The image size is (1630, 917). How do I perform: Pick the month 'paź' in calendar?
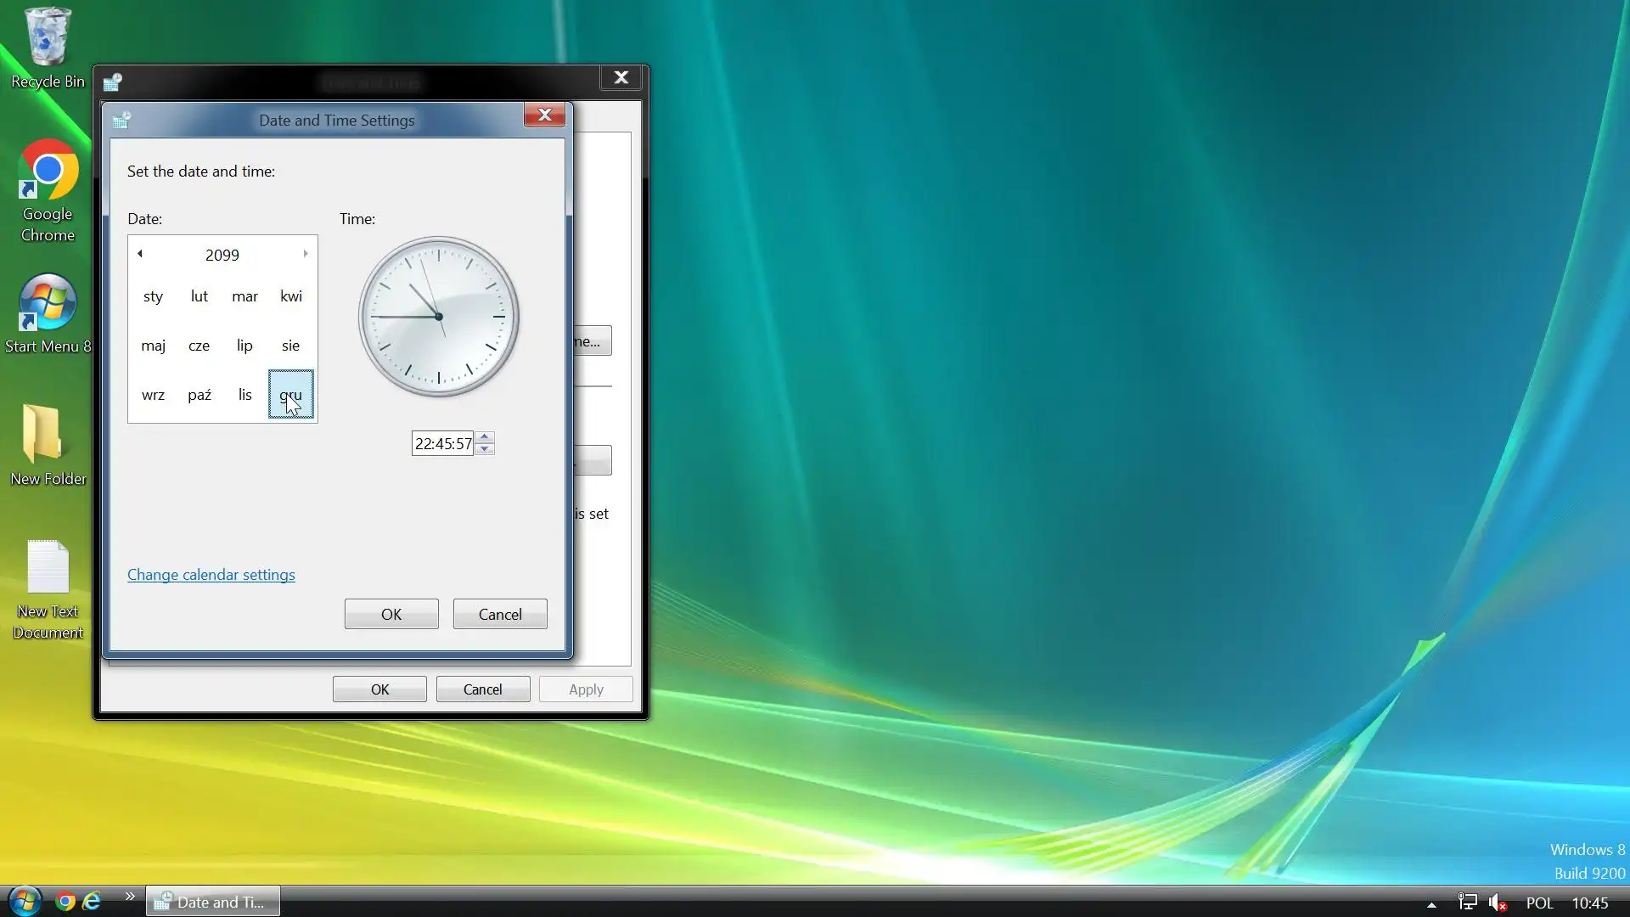coord(200,395)
